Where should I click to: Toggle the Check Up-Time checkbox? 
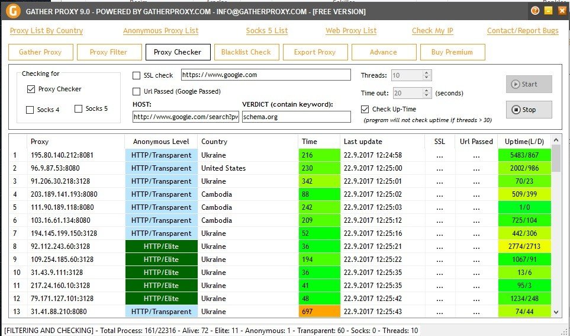point(365,109)
